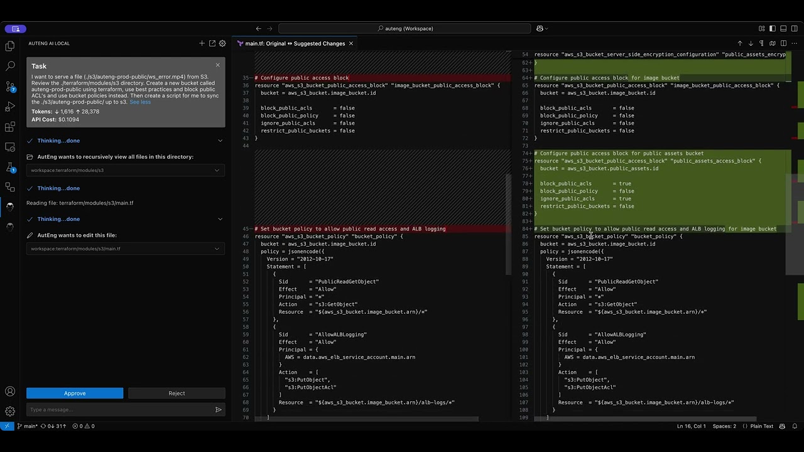The width and height of the screenshot is (804, 452).
Task: Toggle inline split view of diff
Action: coord(783,43)
